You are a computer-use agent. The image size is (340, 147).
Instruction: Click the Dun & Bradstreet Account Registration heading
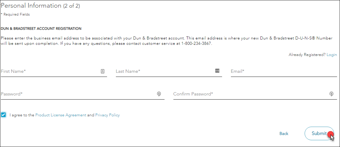[x=41, y=29]
